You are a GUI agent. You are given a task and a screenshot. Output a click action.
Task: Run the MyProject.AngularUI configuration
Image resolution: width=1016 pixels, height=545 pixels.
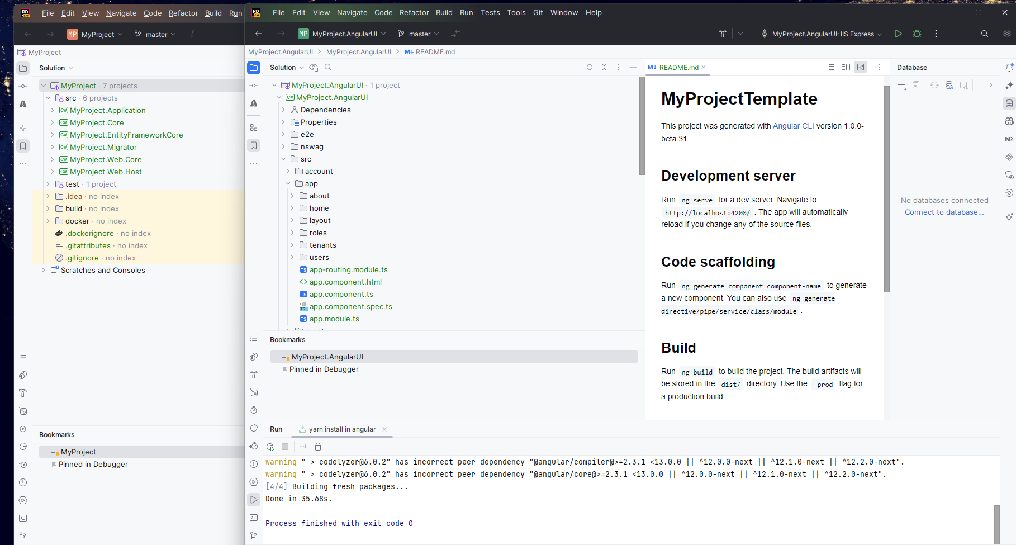[x=898, y=34]
